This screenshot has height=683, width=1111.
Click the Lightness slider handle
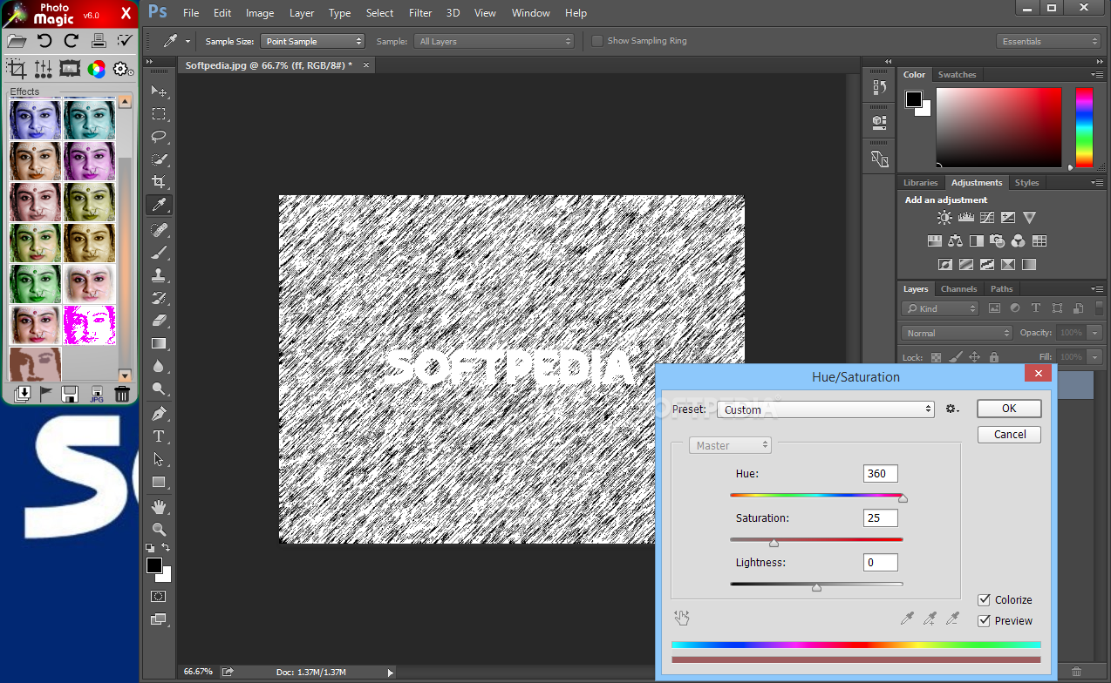tap(816, 587)
